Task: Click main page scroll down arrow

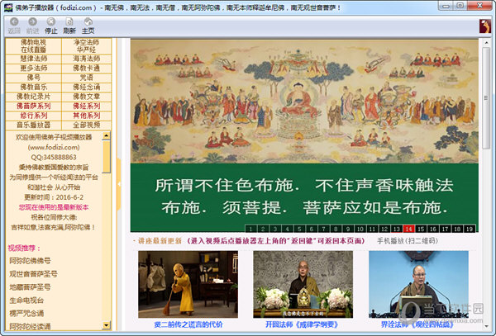Action: pyautogui.click(x=486, y=325)
